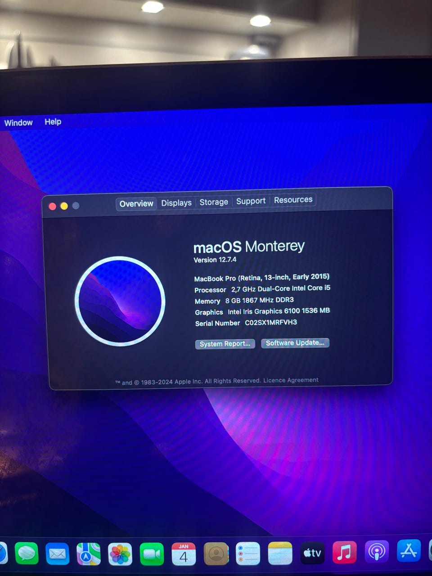
Task: Launch Reminders from the Dock
Action: click(x=248, y=553)
